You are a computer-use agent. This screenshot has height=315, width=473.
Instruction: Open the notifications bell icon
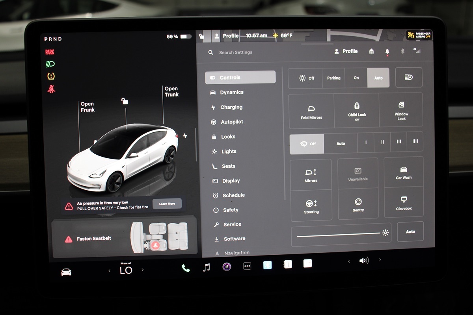[x=387, y=52]
